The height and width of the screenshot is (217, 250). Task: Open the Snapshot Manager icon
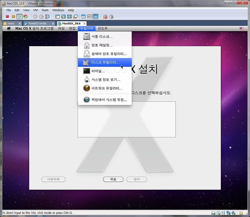47,16
